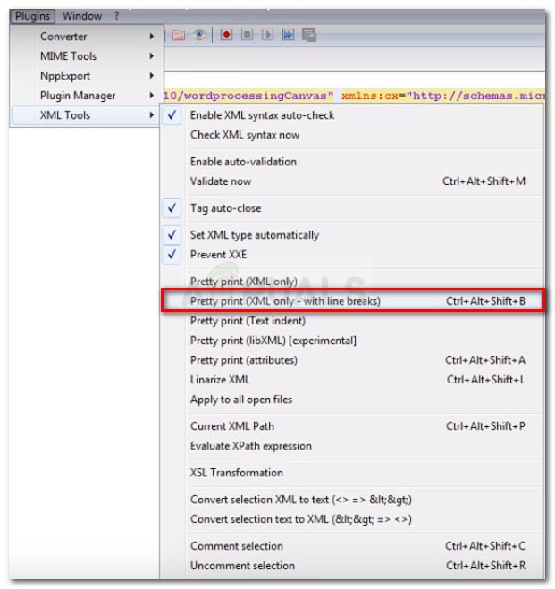Toggle Set XML type automatically
555x589 pixels.
click(x=352, y=235)
